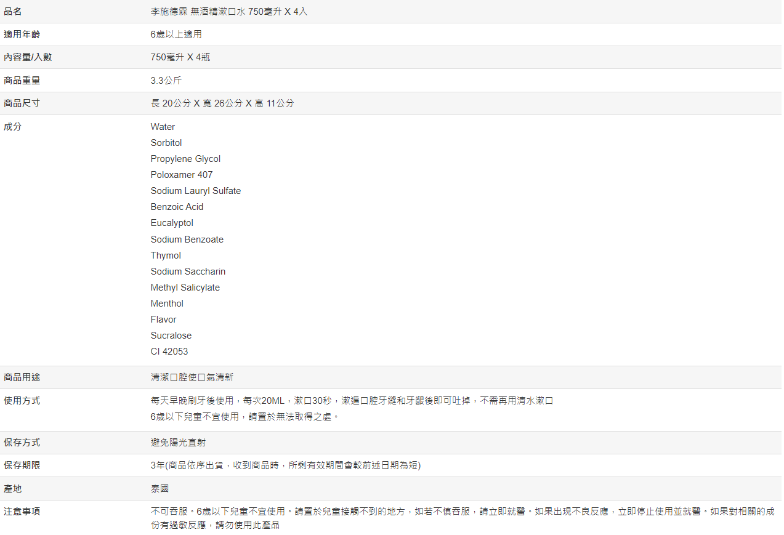Select the 泰國 origin value
784x535 pixels.
coord(160,488)
